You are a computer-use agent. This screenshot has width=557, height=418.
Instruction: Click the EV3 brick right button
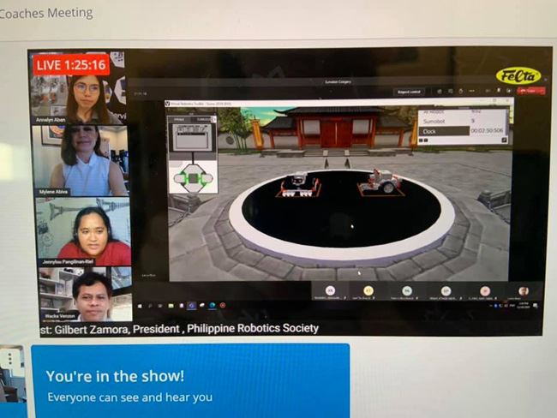click(x=207, y=178)
